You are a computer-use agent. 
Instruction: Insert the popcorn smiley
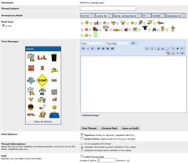point(42,115)
